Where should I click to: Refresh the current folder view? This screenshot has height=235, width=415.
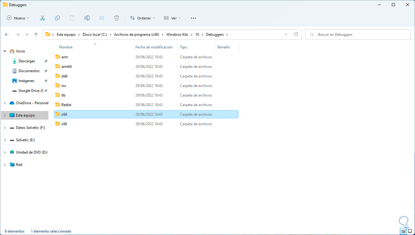pyautogui.click(x=296, y=34)
